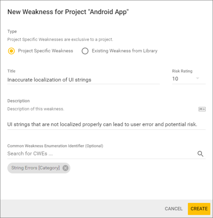Click the Markdown icon beside Description
Image resolution: width=213 pixels, height=218 pixels.
coord(202,109)
